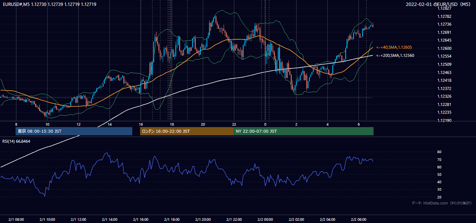The height and width of the screenshot is (223, 476).
Task: Click hour label 16 under price chart
Action: [141, 124]
